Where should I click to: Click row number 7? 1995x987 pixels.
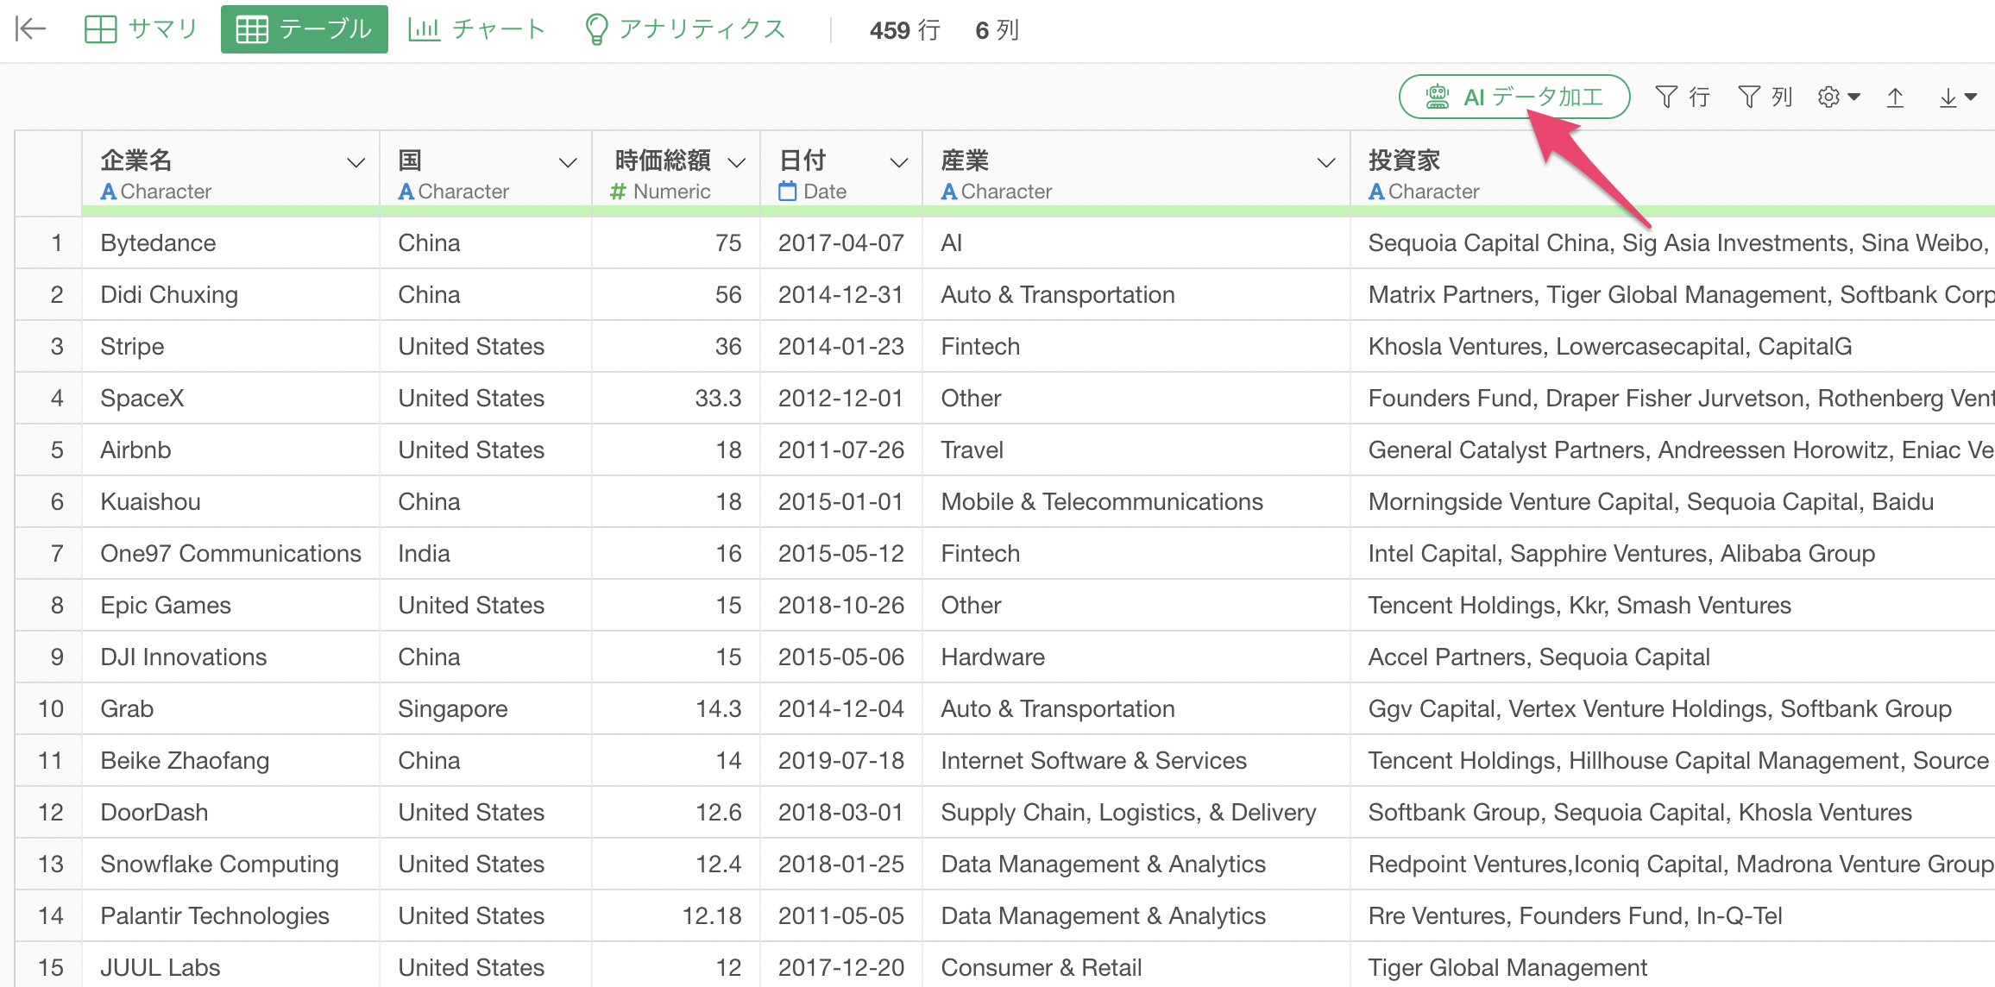pos(57,554)
